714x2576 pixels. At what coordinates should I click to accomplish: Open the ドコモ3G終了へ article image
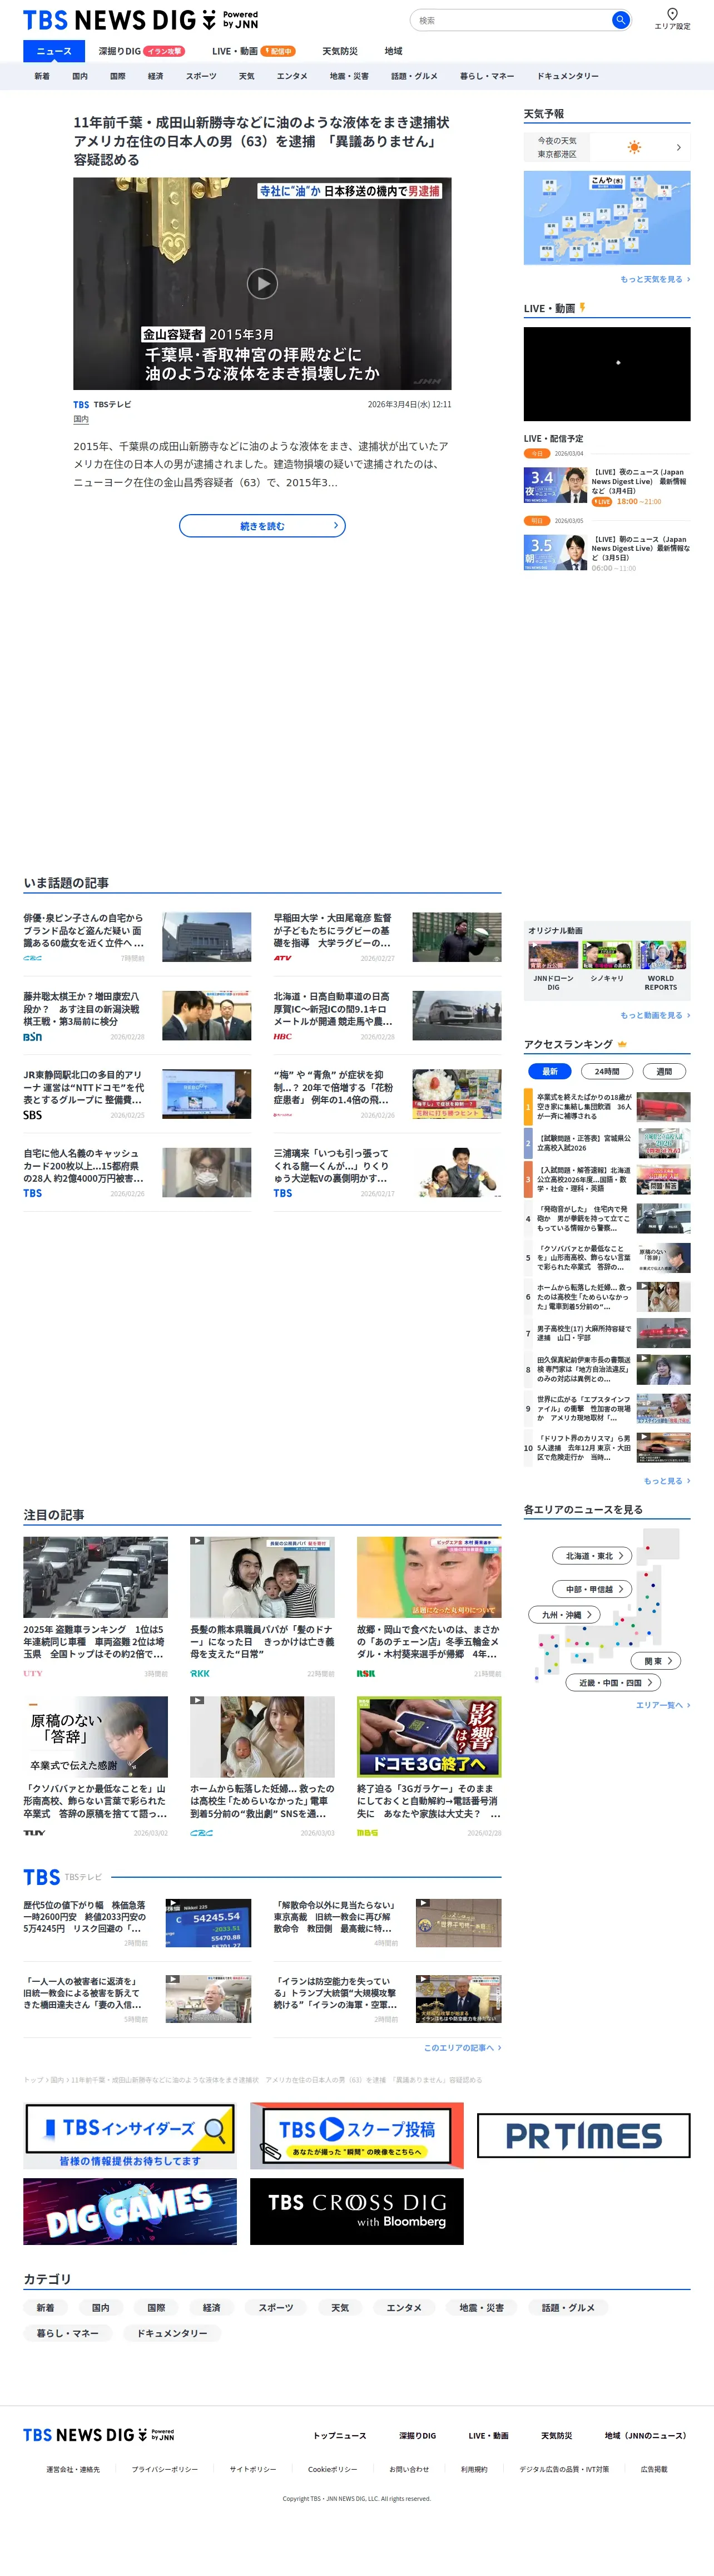point(429,1736)
